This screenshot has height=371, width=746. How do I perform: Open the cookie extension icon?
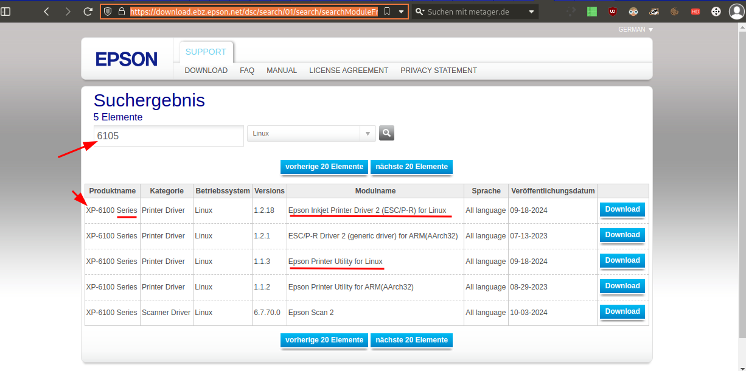[674, 12]
